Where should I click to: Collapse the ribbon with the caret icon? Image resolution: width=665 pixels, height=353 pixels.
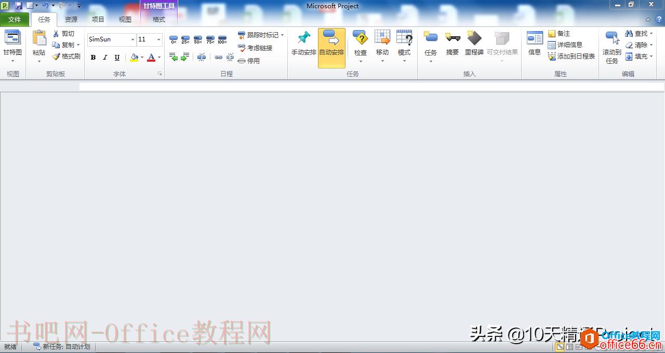point(648,20)
